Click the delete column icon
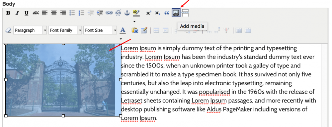 (x=227, y=30)
